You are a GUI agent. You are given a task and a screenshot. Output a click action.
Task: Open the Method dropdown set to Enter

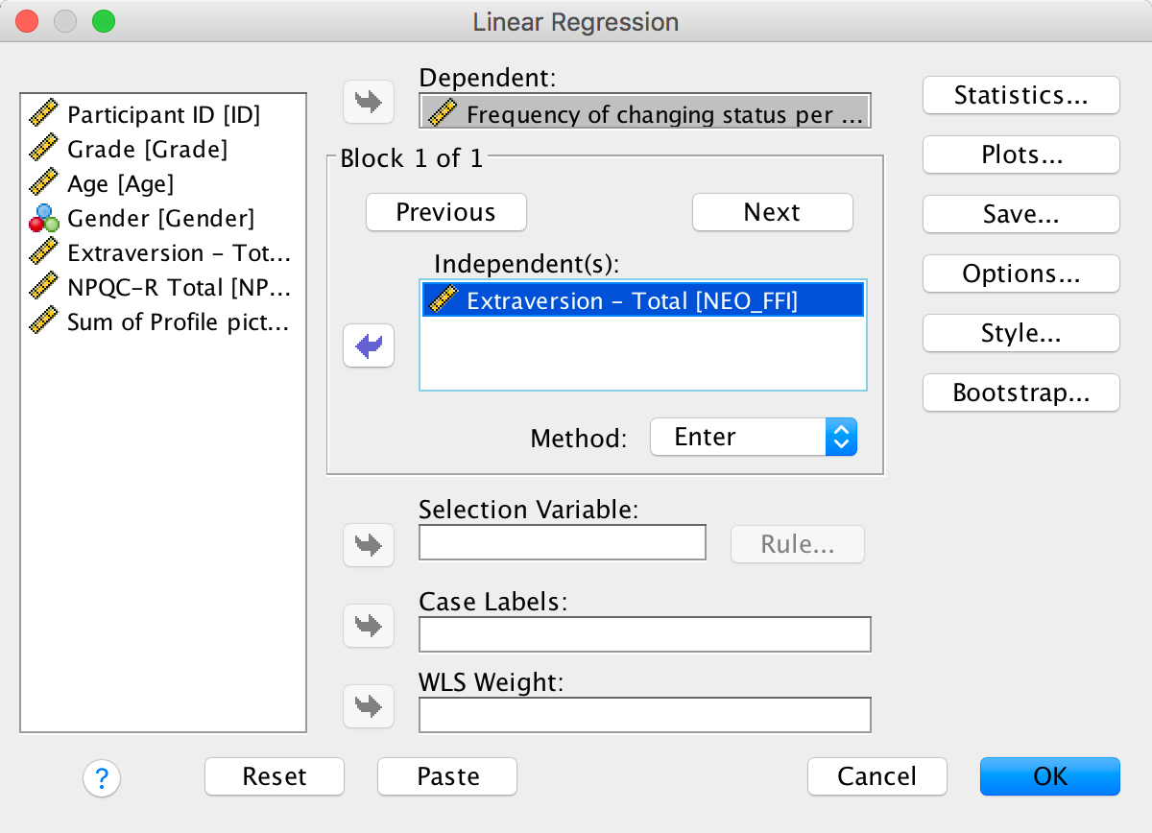(x=753, y=438)
